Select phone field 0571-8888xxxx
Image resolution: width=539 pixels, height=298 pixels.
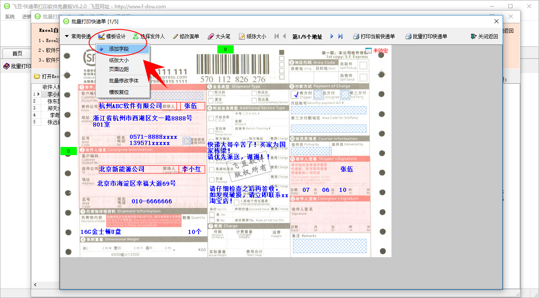[154, 137]
